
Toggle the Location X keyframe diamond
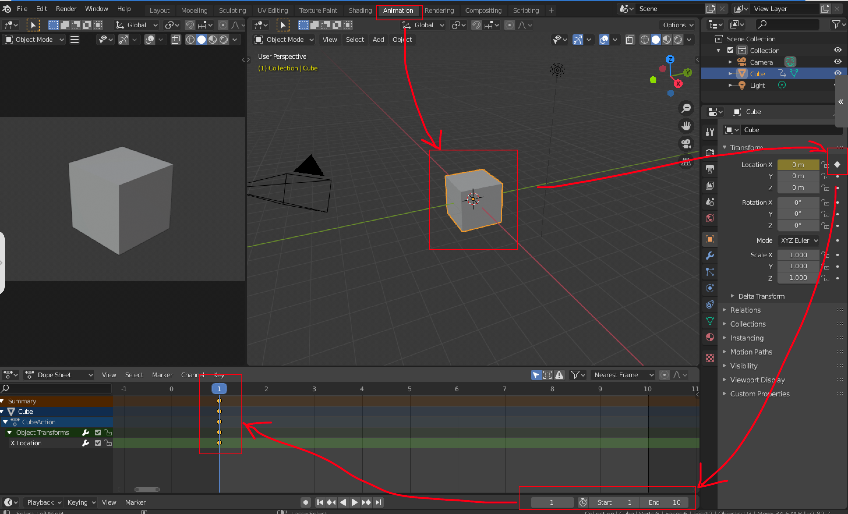point(837,164)
